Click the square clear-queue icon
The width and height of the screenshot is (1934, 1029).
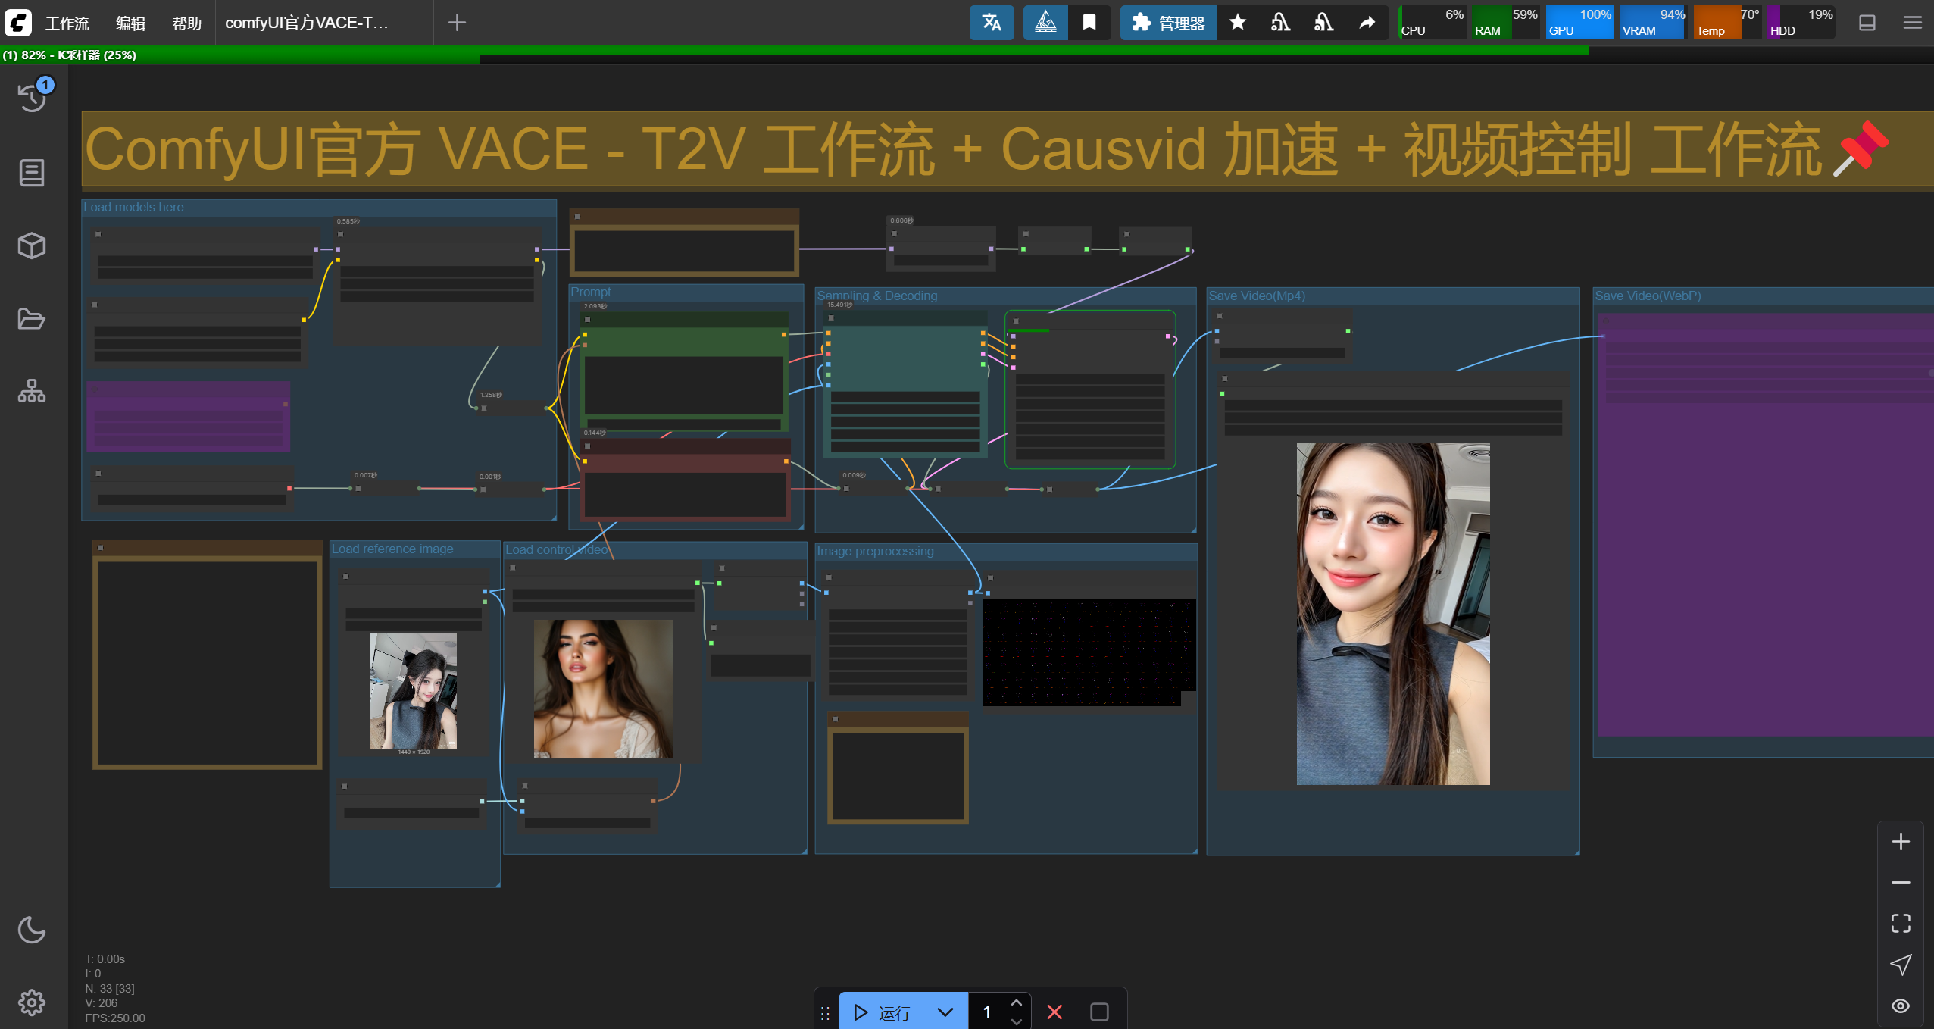[1099, 1012]
